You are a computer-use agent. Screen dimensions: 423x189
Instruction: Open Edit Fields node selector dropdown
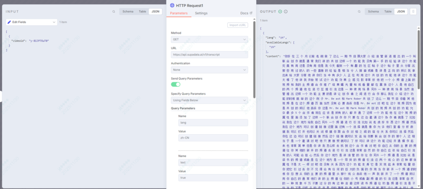[x=32, y=22]
